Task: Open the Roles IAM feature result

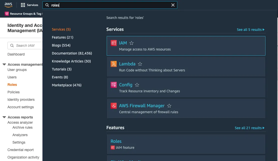Action: (116, 141)
